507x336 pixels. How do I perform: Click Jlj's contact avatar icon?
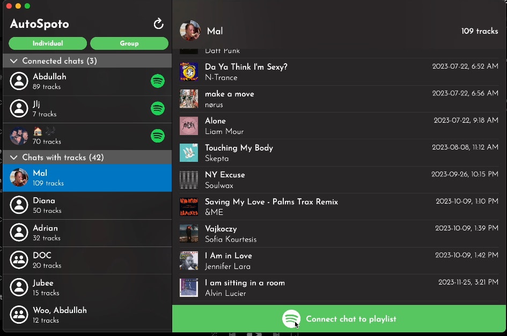(x=19, y=108)
